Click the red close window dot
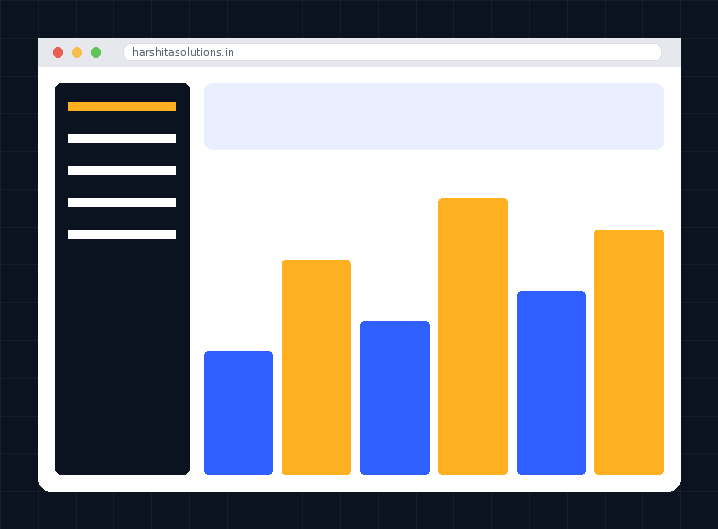The width and height of the screenshot is (718, 529). pyautogui.click(x=59, y=52)
